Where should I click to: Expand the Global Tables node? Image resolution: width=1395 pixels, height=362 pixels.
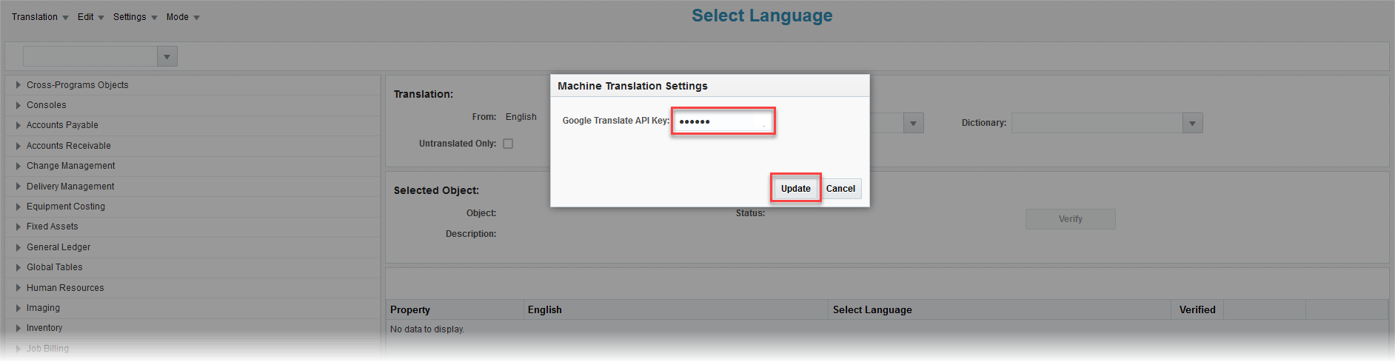(18, 267)
